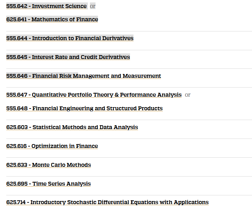This screenshot has height=209, width=252.
Task: Open Financial Risk Management and Measurement
Action: click(x=84, y=76)
